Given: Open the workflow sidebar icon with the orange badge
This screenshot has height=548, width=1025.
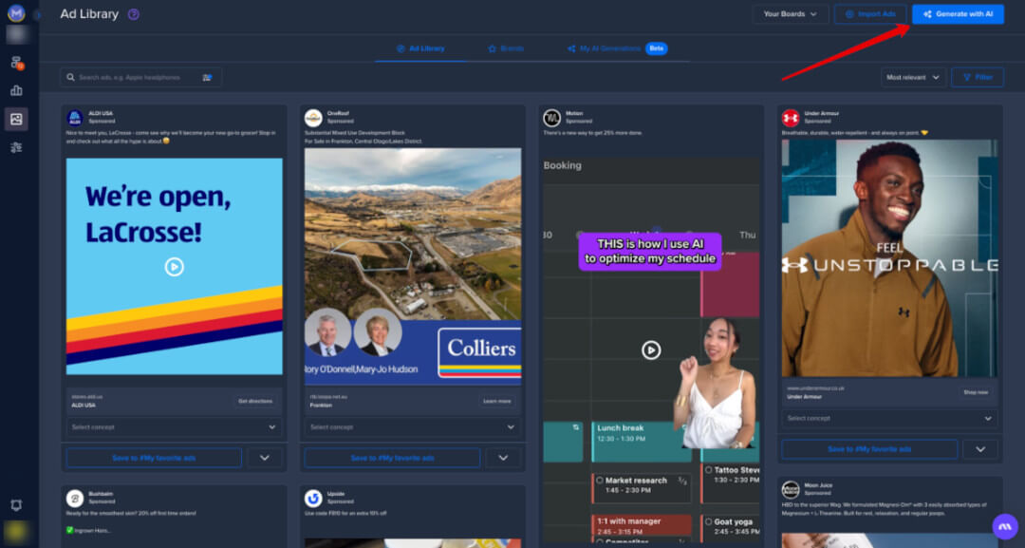Looking at the screenshot, I should [16, 63].
